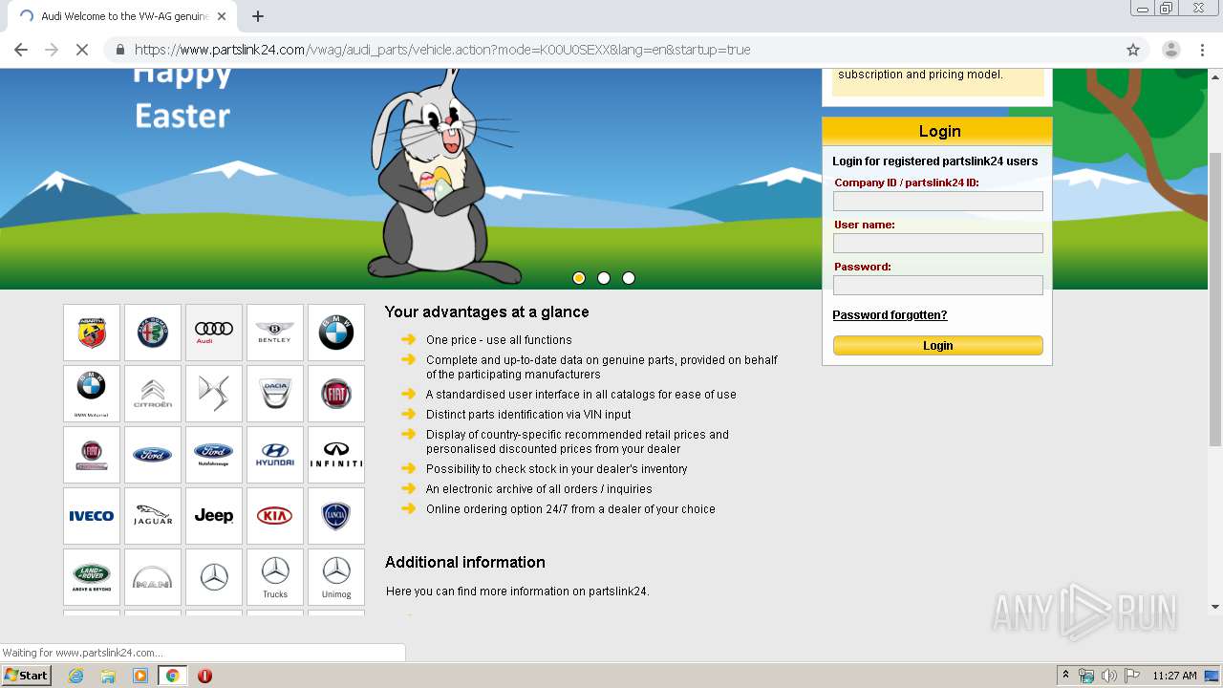Open the BMW cars catalog tile
This screenshot has width=1223, height=688.
tap(336, 333)
